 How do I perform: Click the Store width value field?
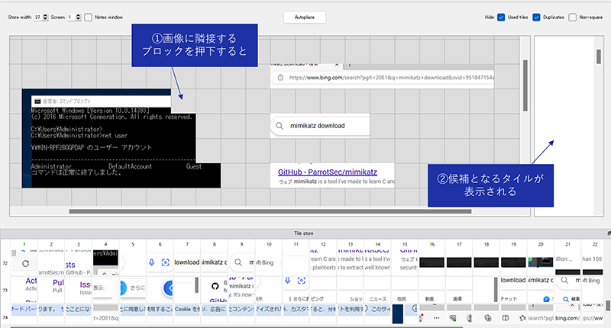(37, 17)
